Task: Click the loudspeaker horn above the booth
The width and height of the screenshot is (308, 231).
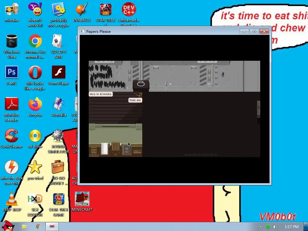Action: pyautogui.click(x=138, y=95)
